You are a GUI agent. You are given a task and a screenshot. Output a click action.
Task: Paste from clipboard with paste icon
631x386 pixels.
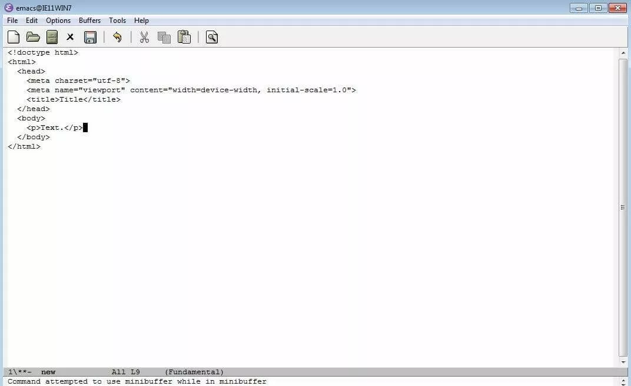tap(184, 37)
